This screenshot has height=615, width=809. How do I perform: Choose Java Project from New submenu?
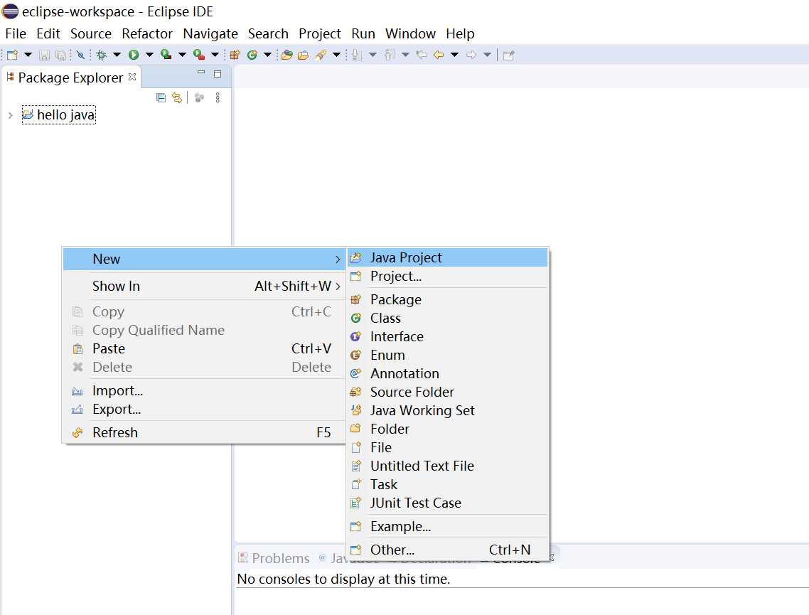pos(447,257)
